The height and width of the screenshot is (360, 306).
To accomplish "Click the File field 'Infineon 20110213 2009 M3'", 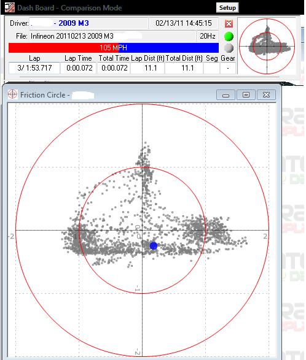I will point(112,36).
